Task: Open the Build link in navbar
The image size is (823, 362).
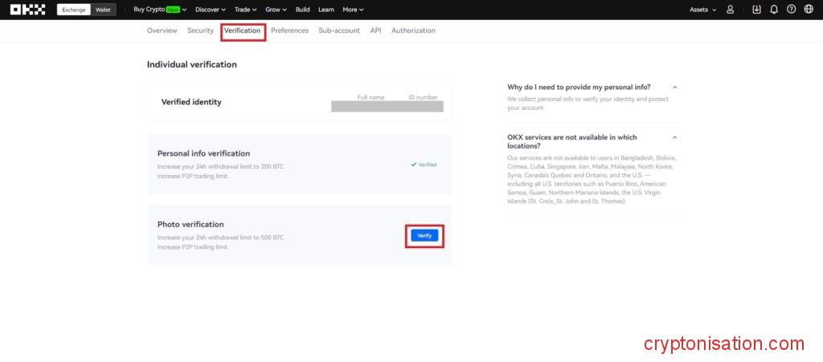Action: [302, 10]
